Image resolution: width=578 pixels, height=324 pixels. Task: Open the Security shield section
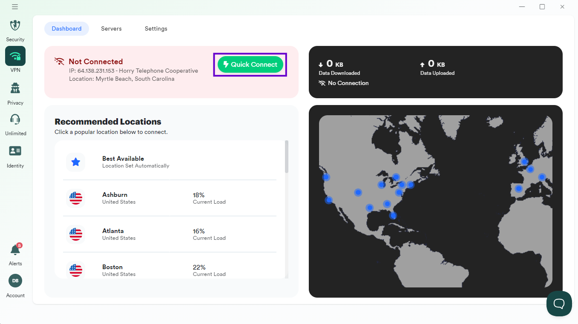click(x=15, y=26)
